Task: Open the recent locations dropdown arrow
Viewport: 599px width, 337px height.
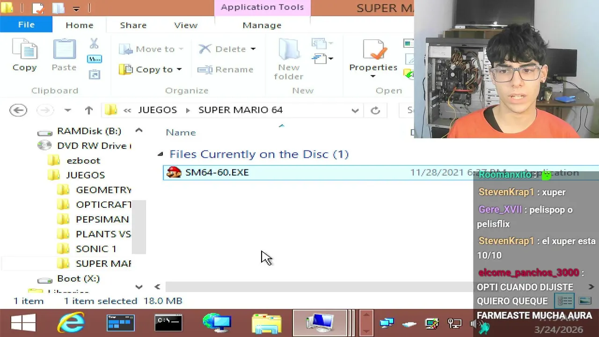Action: [x=68, y=110]
